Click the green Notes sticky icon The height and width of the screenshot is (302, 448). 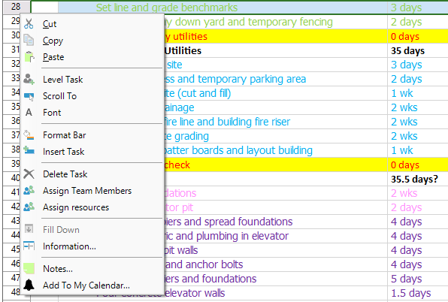29,268
